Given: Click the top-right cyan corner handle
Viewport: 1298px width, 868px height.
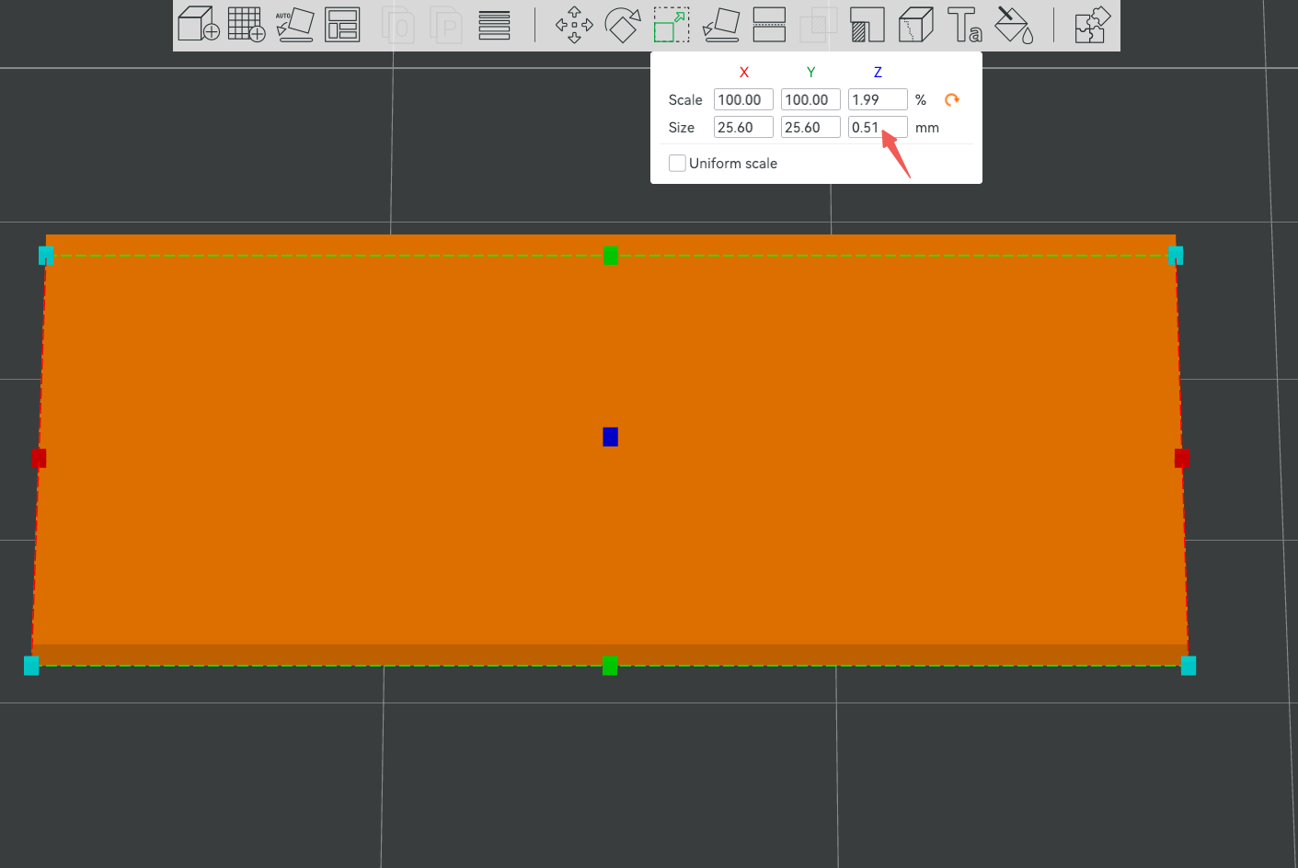Looking at the screenshot, I should (x=1176, y=255).
